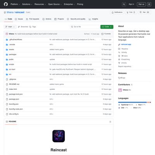The width and height of the screenshot is (155, 155).
Task: Open the raincast.app website link
Action: (126, 45)
